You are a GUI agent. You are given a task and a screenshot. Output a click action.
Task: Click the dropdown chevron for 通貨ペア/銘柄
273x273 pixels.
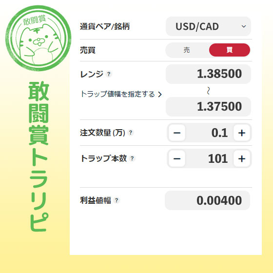click(x=244, y=26)
